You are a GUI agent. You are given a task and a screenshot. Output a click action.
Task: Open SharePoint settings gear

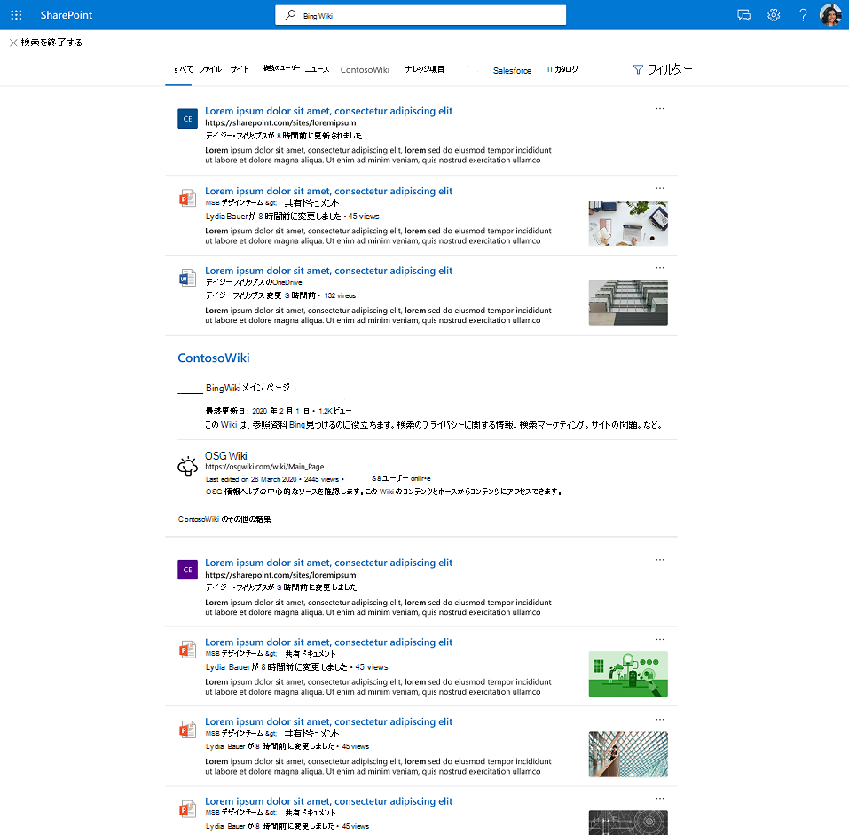point(773,14)
